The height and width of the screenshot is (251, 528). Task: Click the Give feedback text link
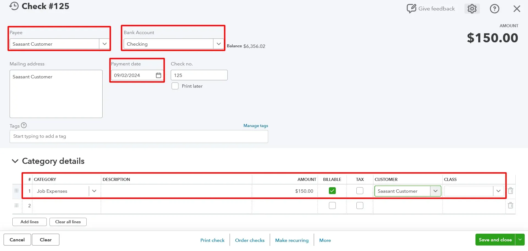(x=436, y=9)
